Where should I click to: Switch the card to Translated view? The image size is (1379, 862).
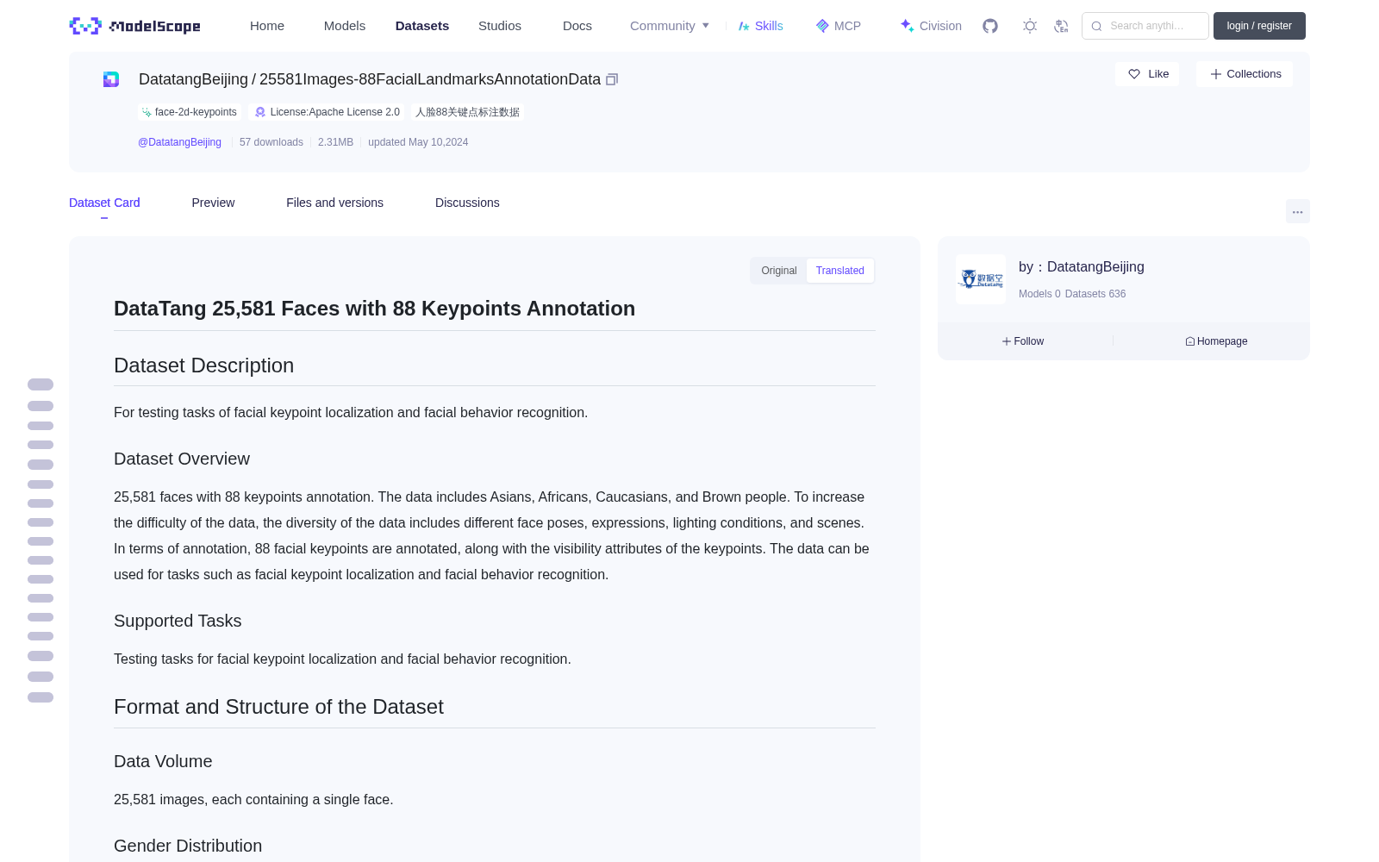[x=840, y=271]
